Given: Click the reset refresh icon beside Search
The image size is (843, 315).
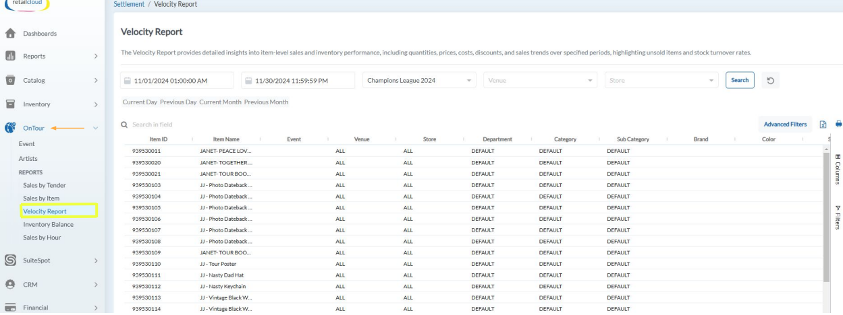Looking at the screenshot, I should (x=770, y=80).
